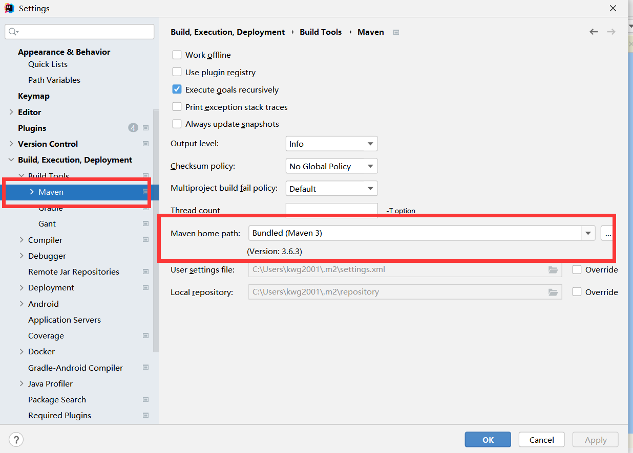Click project-level icon beside Deployment
The height and width of the screenshot is (453, 633).
tap(146, 287)
